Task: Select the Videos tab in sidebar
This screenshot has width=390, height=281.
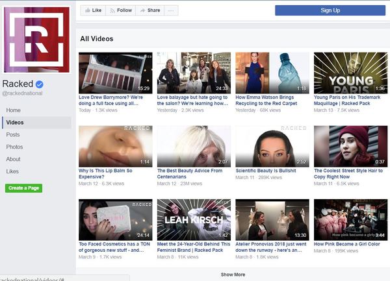Action: 36,123
